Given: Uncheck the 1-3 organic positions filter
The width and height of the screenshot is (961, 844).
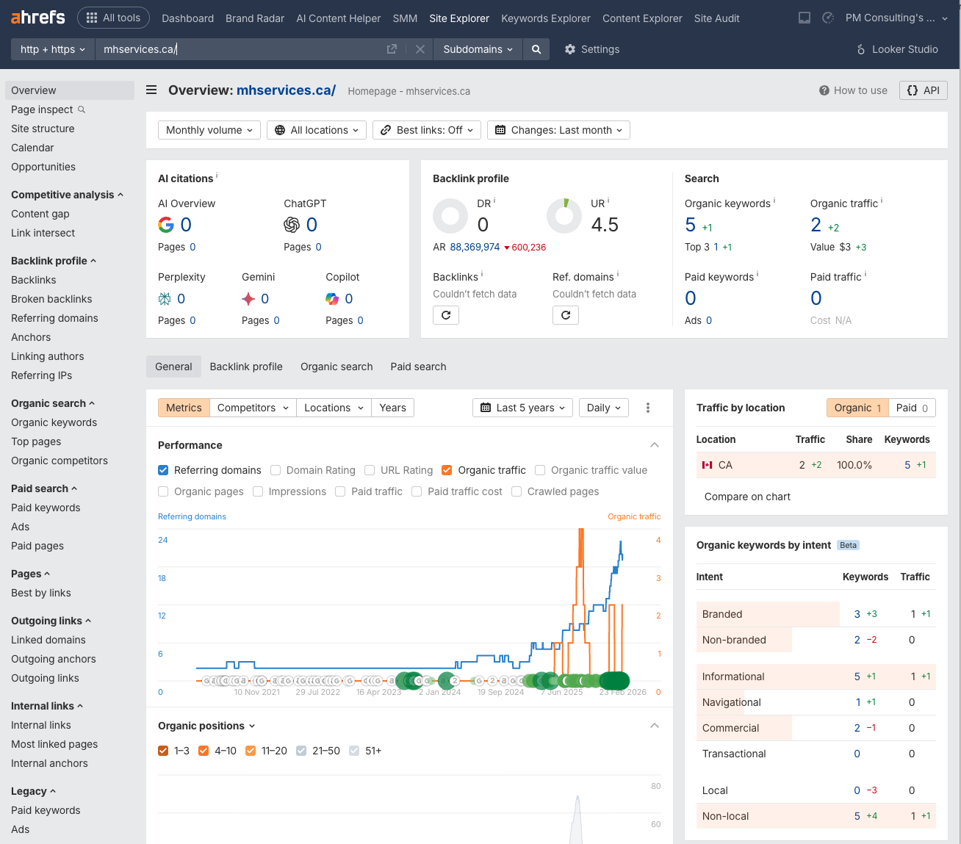Looking at the screenshot, I should (162, 750).
